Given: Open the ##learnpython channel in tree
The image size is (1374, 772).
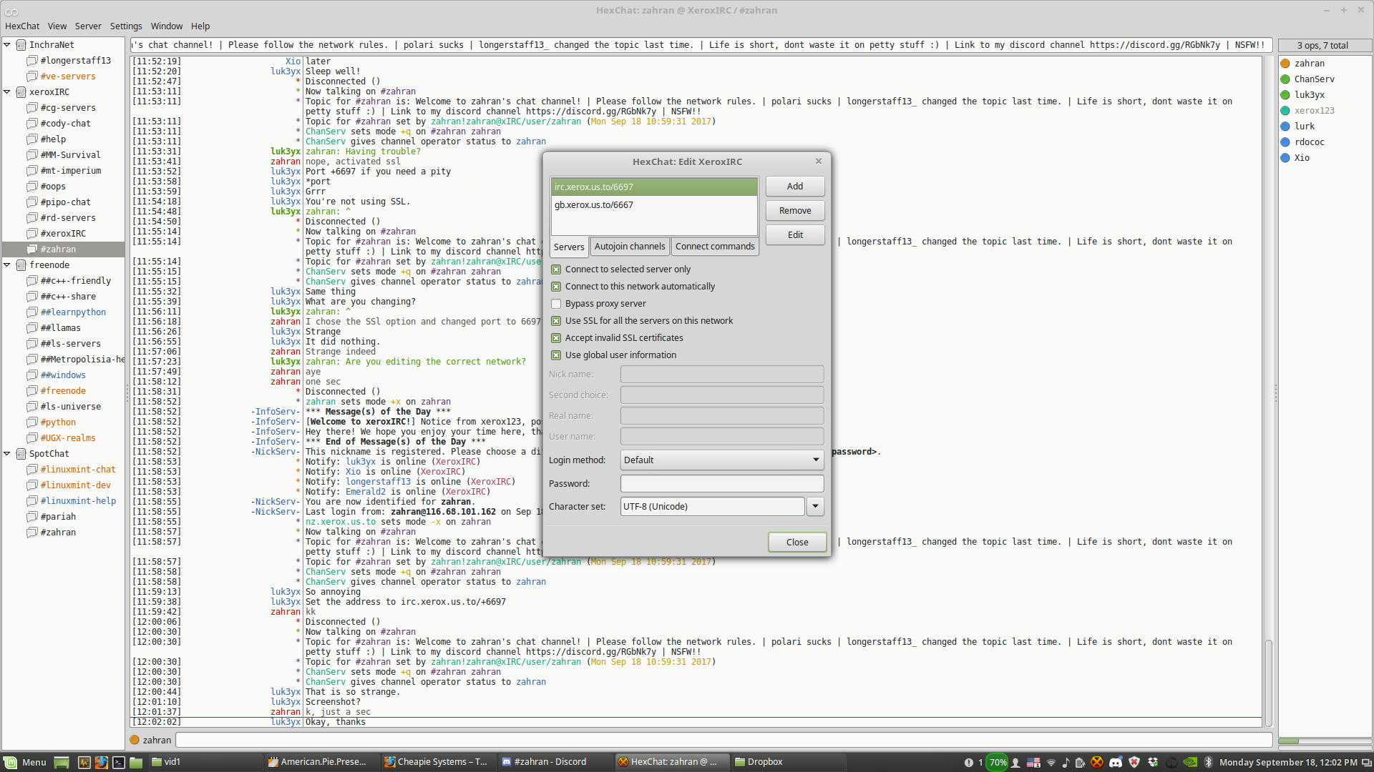Looking at the screenshot, I should point(73,312).
